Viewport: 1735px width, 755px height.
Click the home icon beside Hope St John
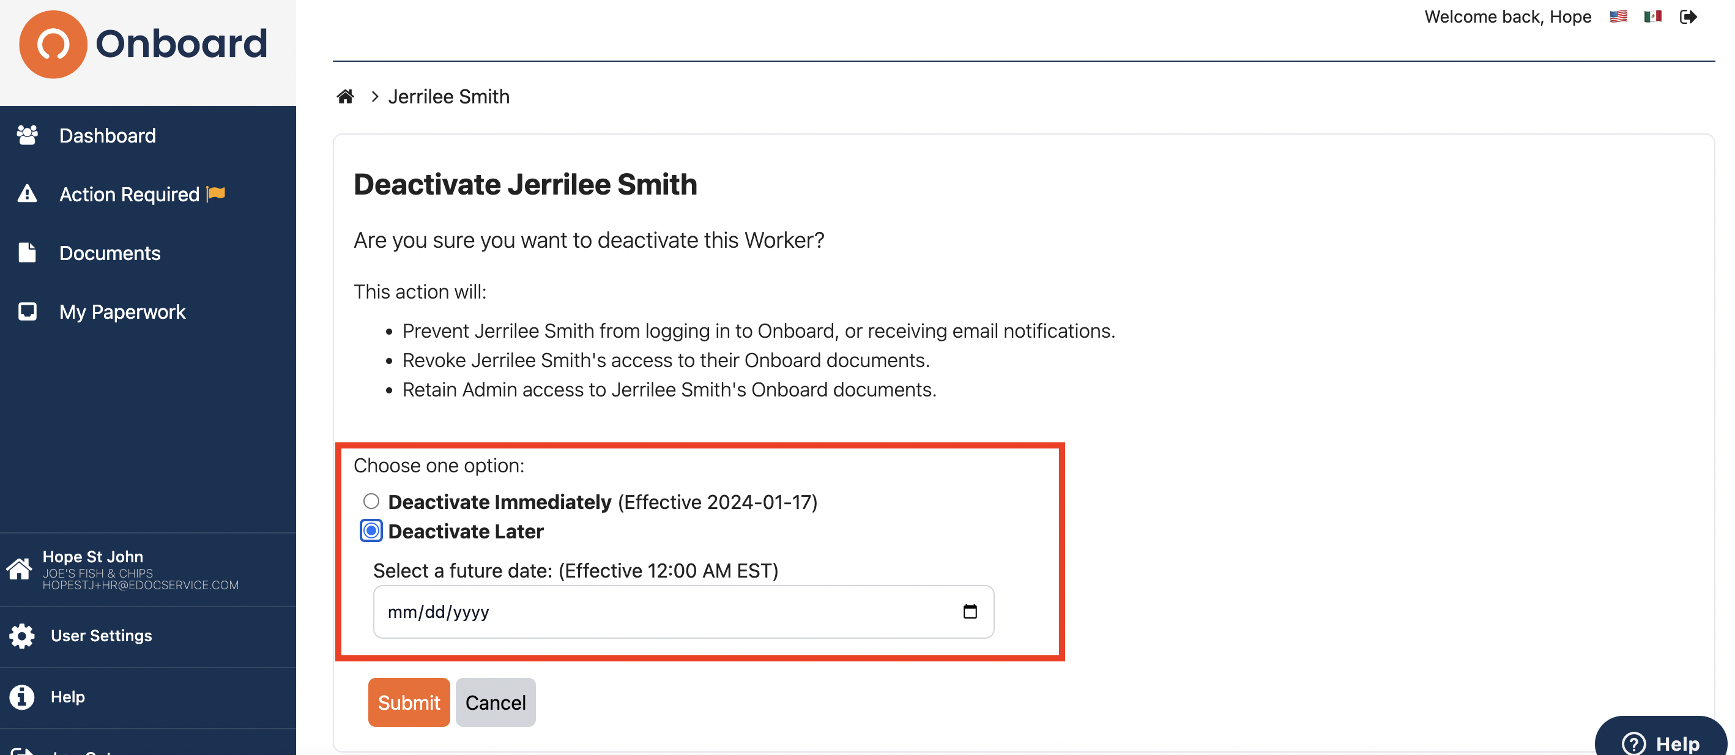(20, 569)
